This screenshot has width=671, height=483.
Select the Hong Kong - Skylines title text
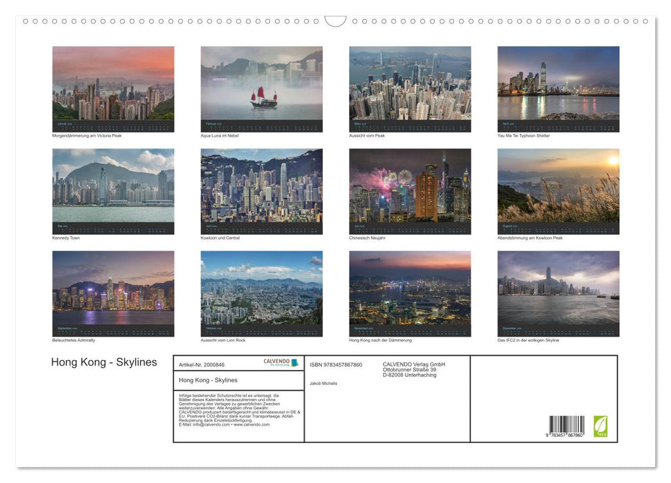105,362
